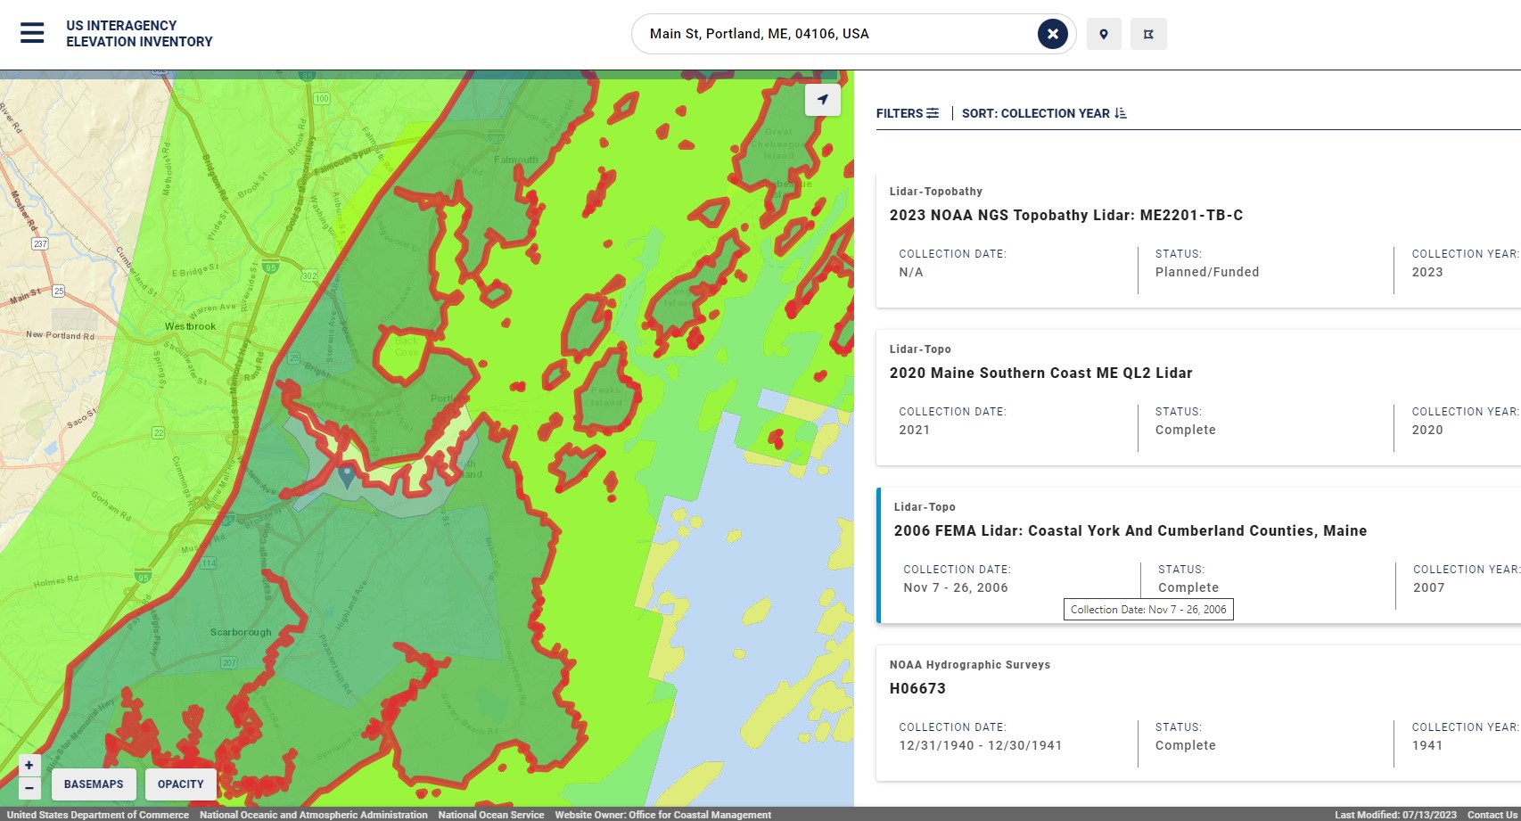Open the FILTERS panel
Image resolution: width=1521 pixels, height=821 pixels.
[x=908, y=113]
